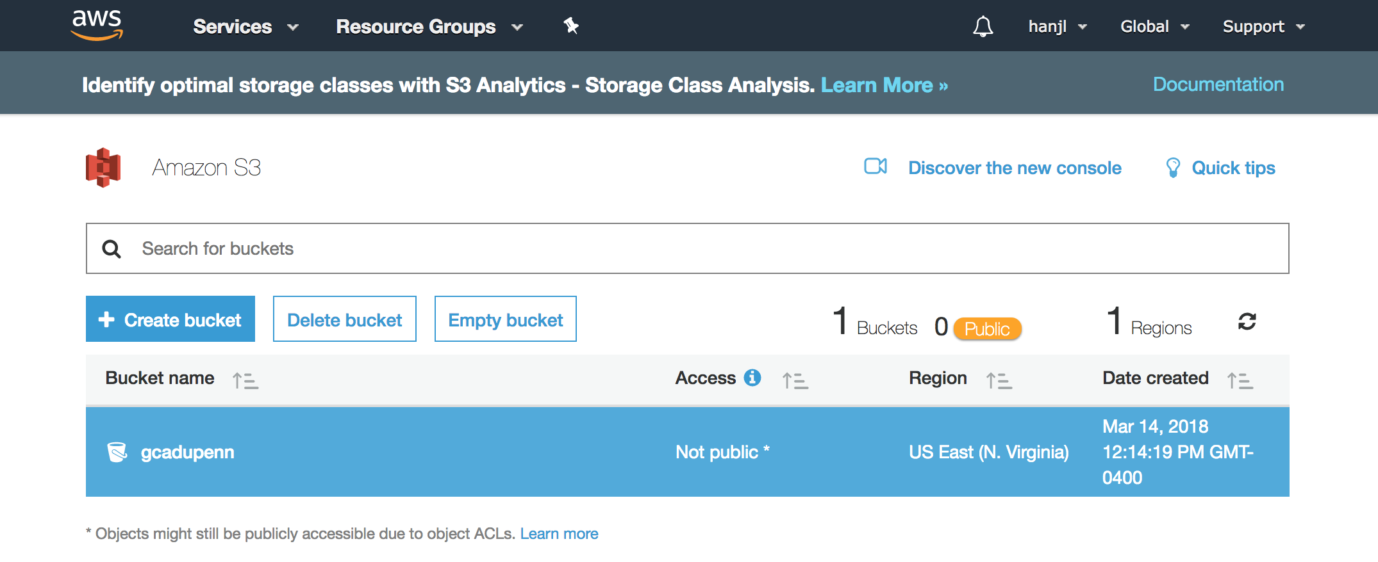Open the Support menu
The height and width of the screenshot is (562, 1378).
(1263, 27)
